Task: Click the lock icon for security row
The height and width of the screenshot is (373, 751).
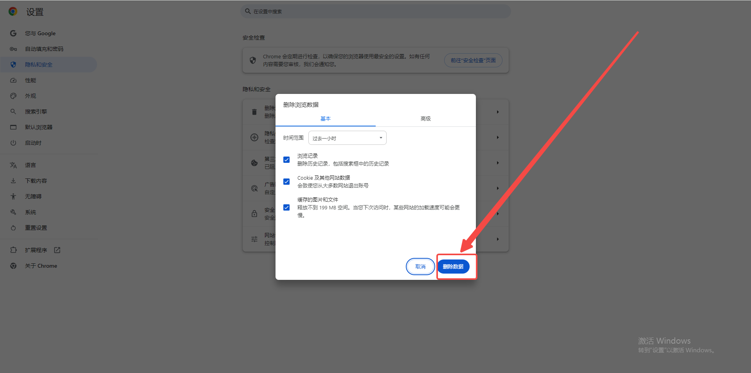Action: [254, 214]
